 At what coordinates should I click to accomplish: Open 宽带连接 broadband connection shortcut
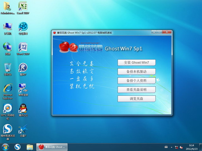(x=23, y=90)
